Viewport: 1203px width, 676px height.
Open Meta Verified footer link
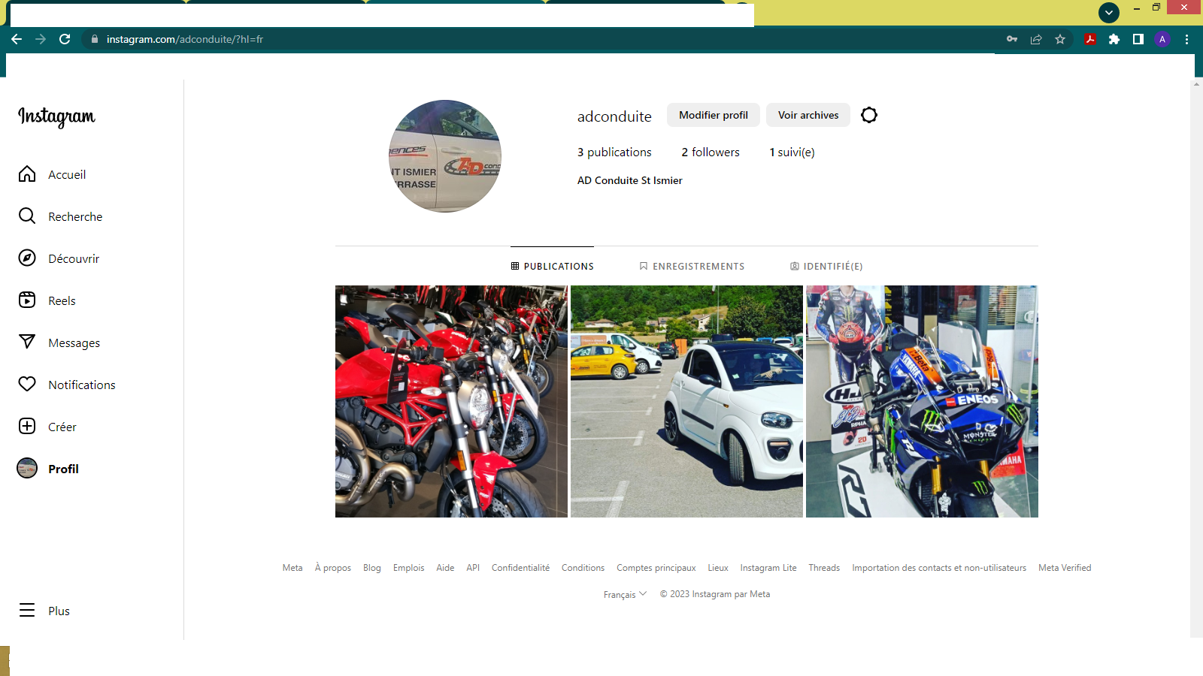pos(1065,568)
